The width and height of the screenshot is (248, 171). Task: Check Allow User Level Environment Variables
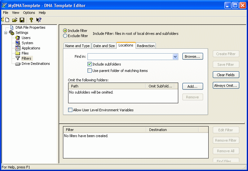point(70,110)
